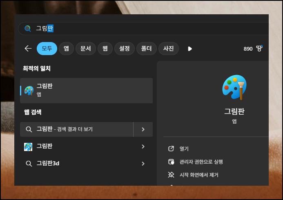The width and height of the screenshot is (283, 200).
Task: Select the 모두 filter tab
Action: point(47,49)
